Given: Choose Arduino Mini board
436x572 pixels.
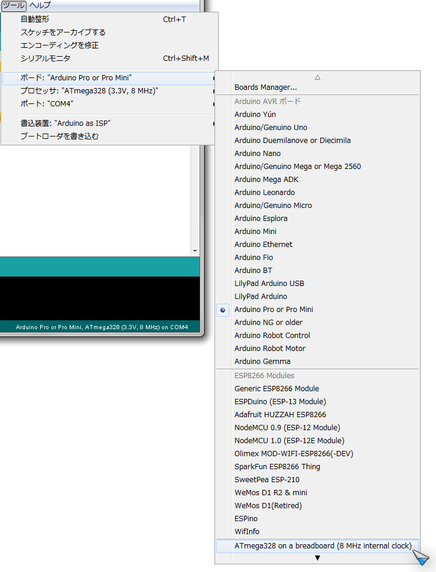Looking at the screenshot, I should [x=317, y=232].
